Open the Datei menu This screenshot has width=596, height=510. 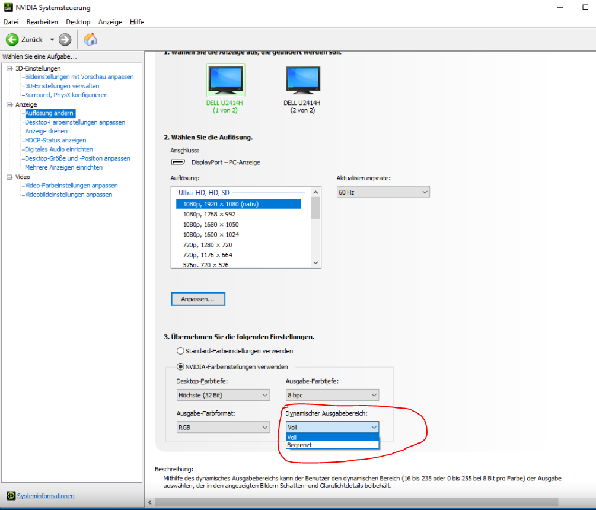[11, 22]
